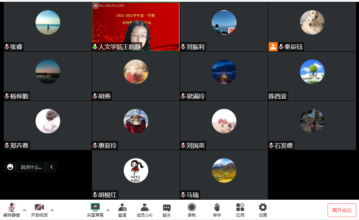
Task: Leave the meeting with 离开会议 button
Action: point(342,210)
